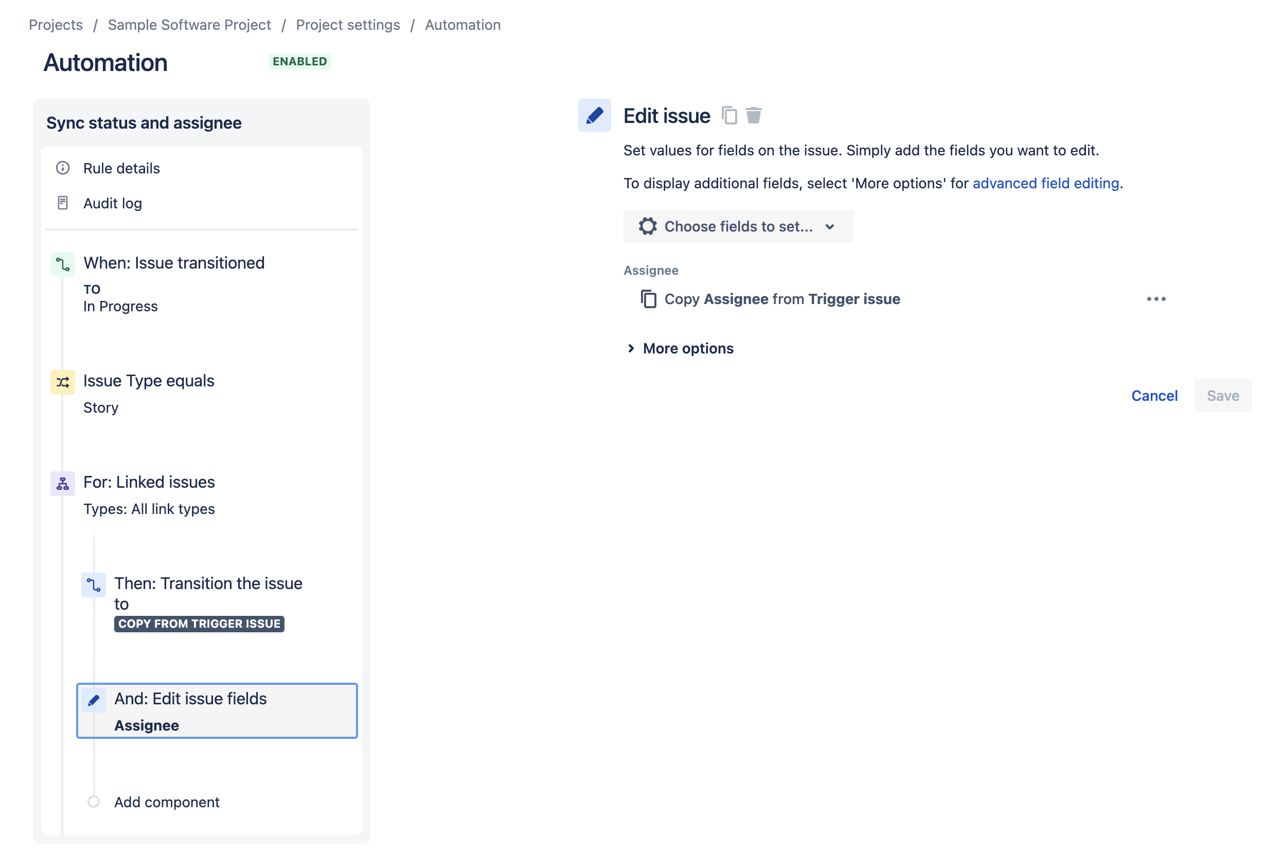Click the ENABLED status badge

pyautogui.click(x=299, y=61)
